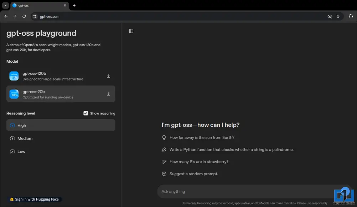Open site information next to the URL

click(x=35, y=16)
